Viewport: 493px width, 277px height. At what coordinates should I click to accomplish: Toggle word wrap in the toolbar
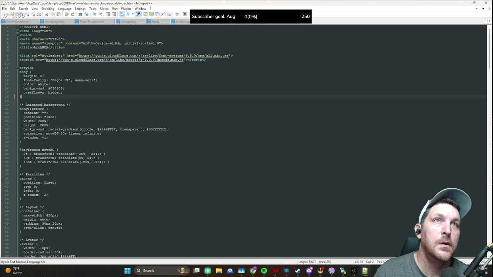point(122,15)
